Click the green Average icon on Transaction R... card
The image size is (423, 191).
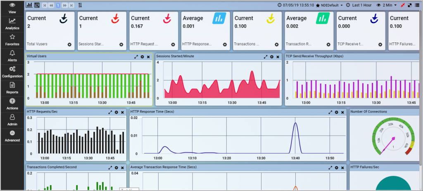tap(323, 18)
